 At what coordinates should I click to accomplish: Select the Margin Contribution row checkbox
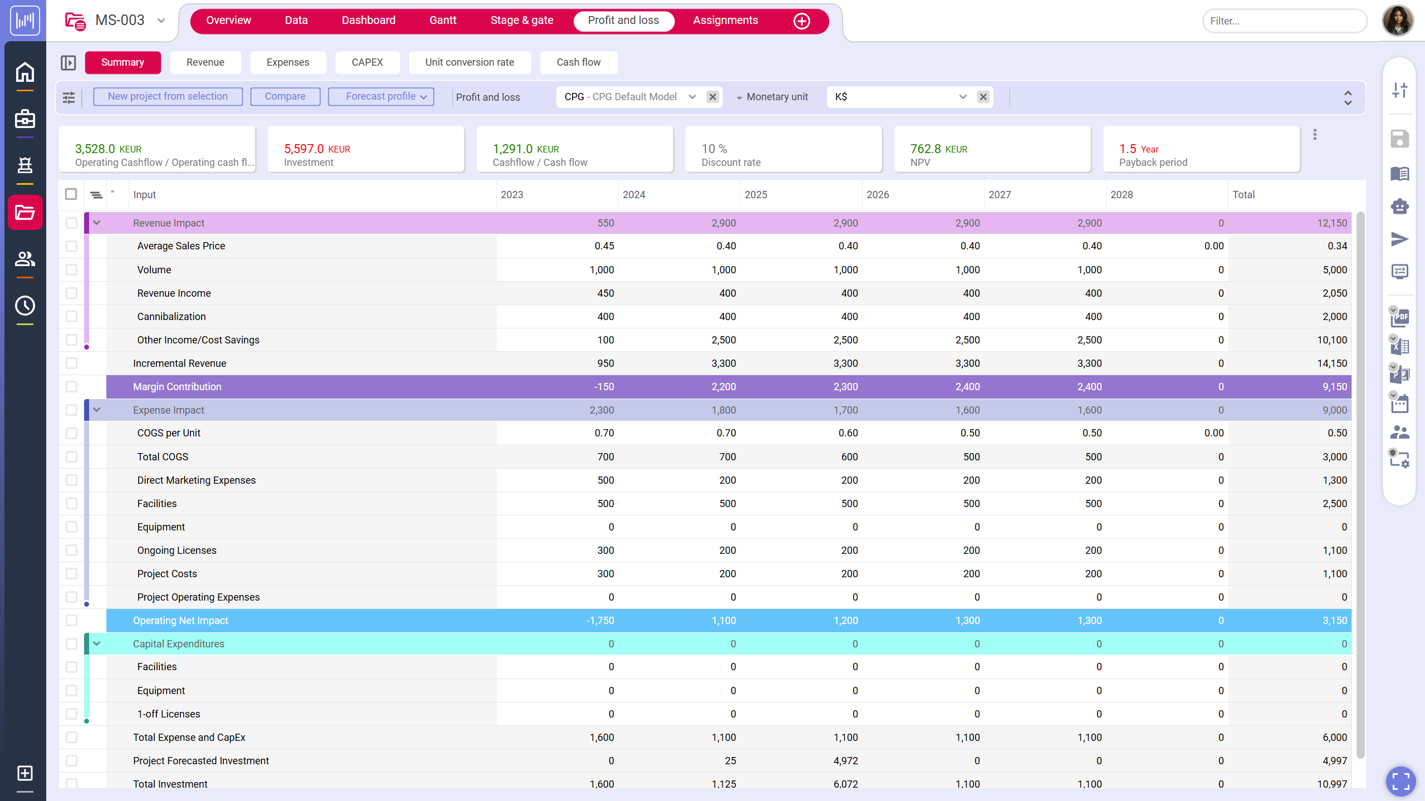tap(71, 386)
